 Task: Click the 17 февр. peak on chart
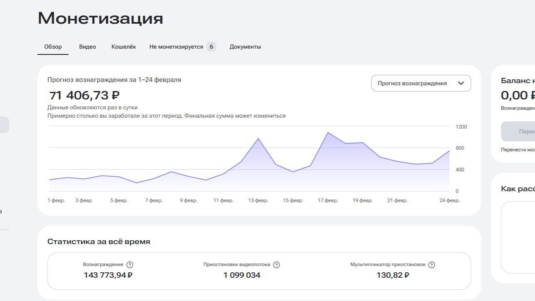click(328, 133)
